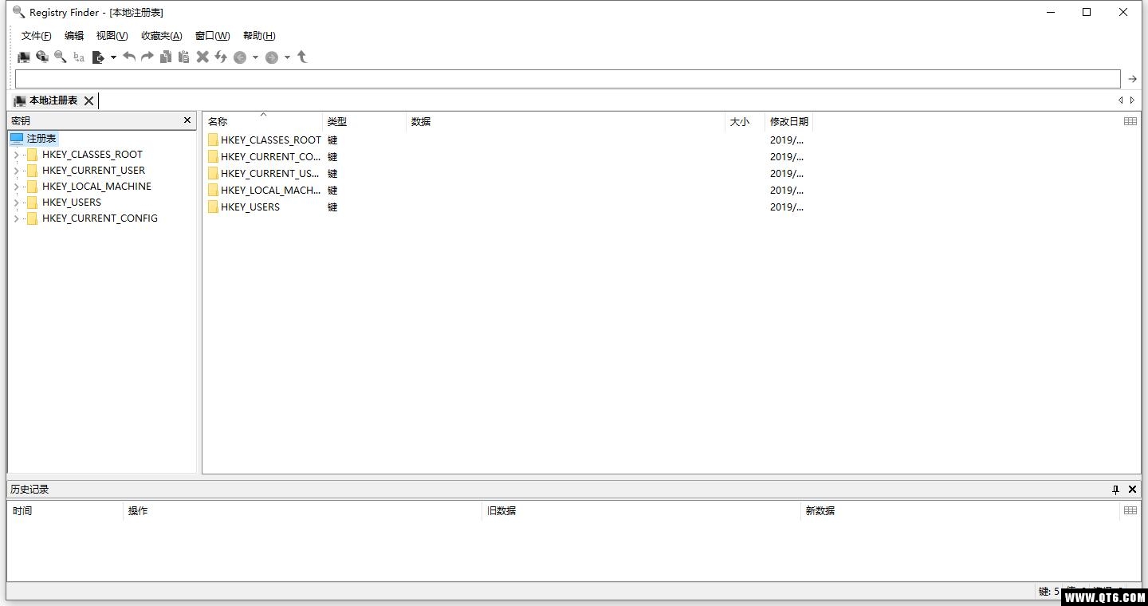Expand HKEY_USERS in the tree
The image size is (1148, 606).
(x=16, y=203)
